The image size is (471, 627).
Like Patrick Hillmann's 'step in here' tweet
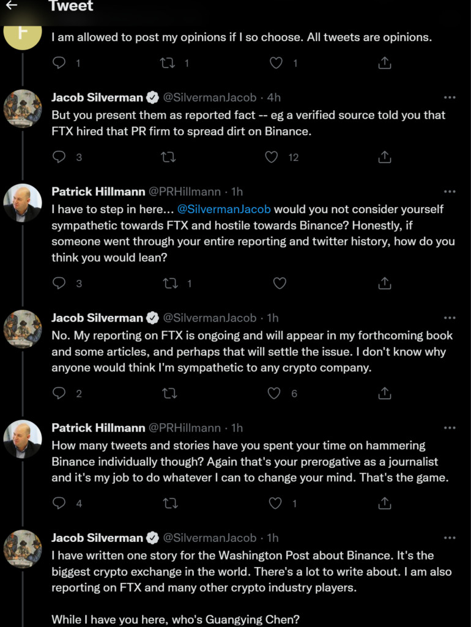tap(279, 283)
